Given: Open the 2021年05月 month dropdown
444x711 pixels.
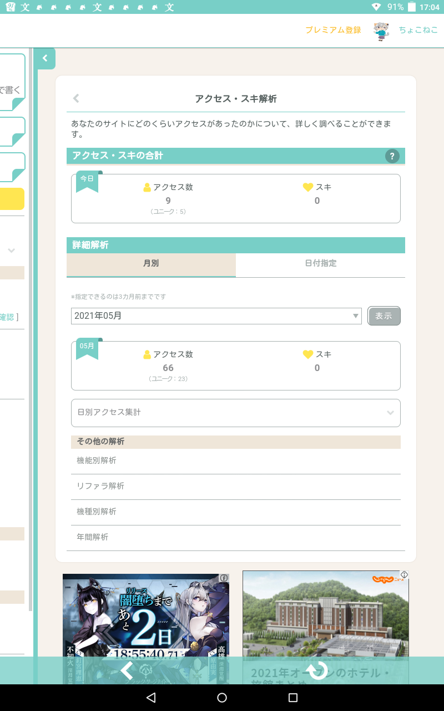Looking at the screenshot, I should 216,316.
